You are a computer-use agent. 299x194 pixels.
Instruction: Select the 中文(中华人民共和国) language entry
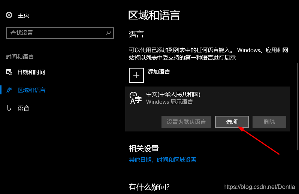coord(208,109)
